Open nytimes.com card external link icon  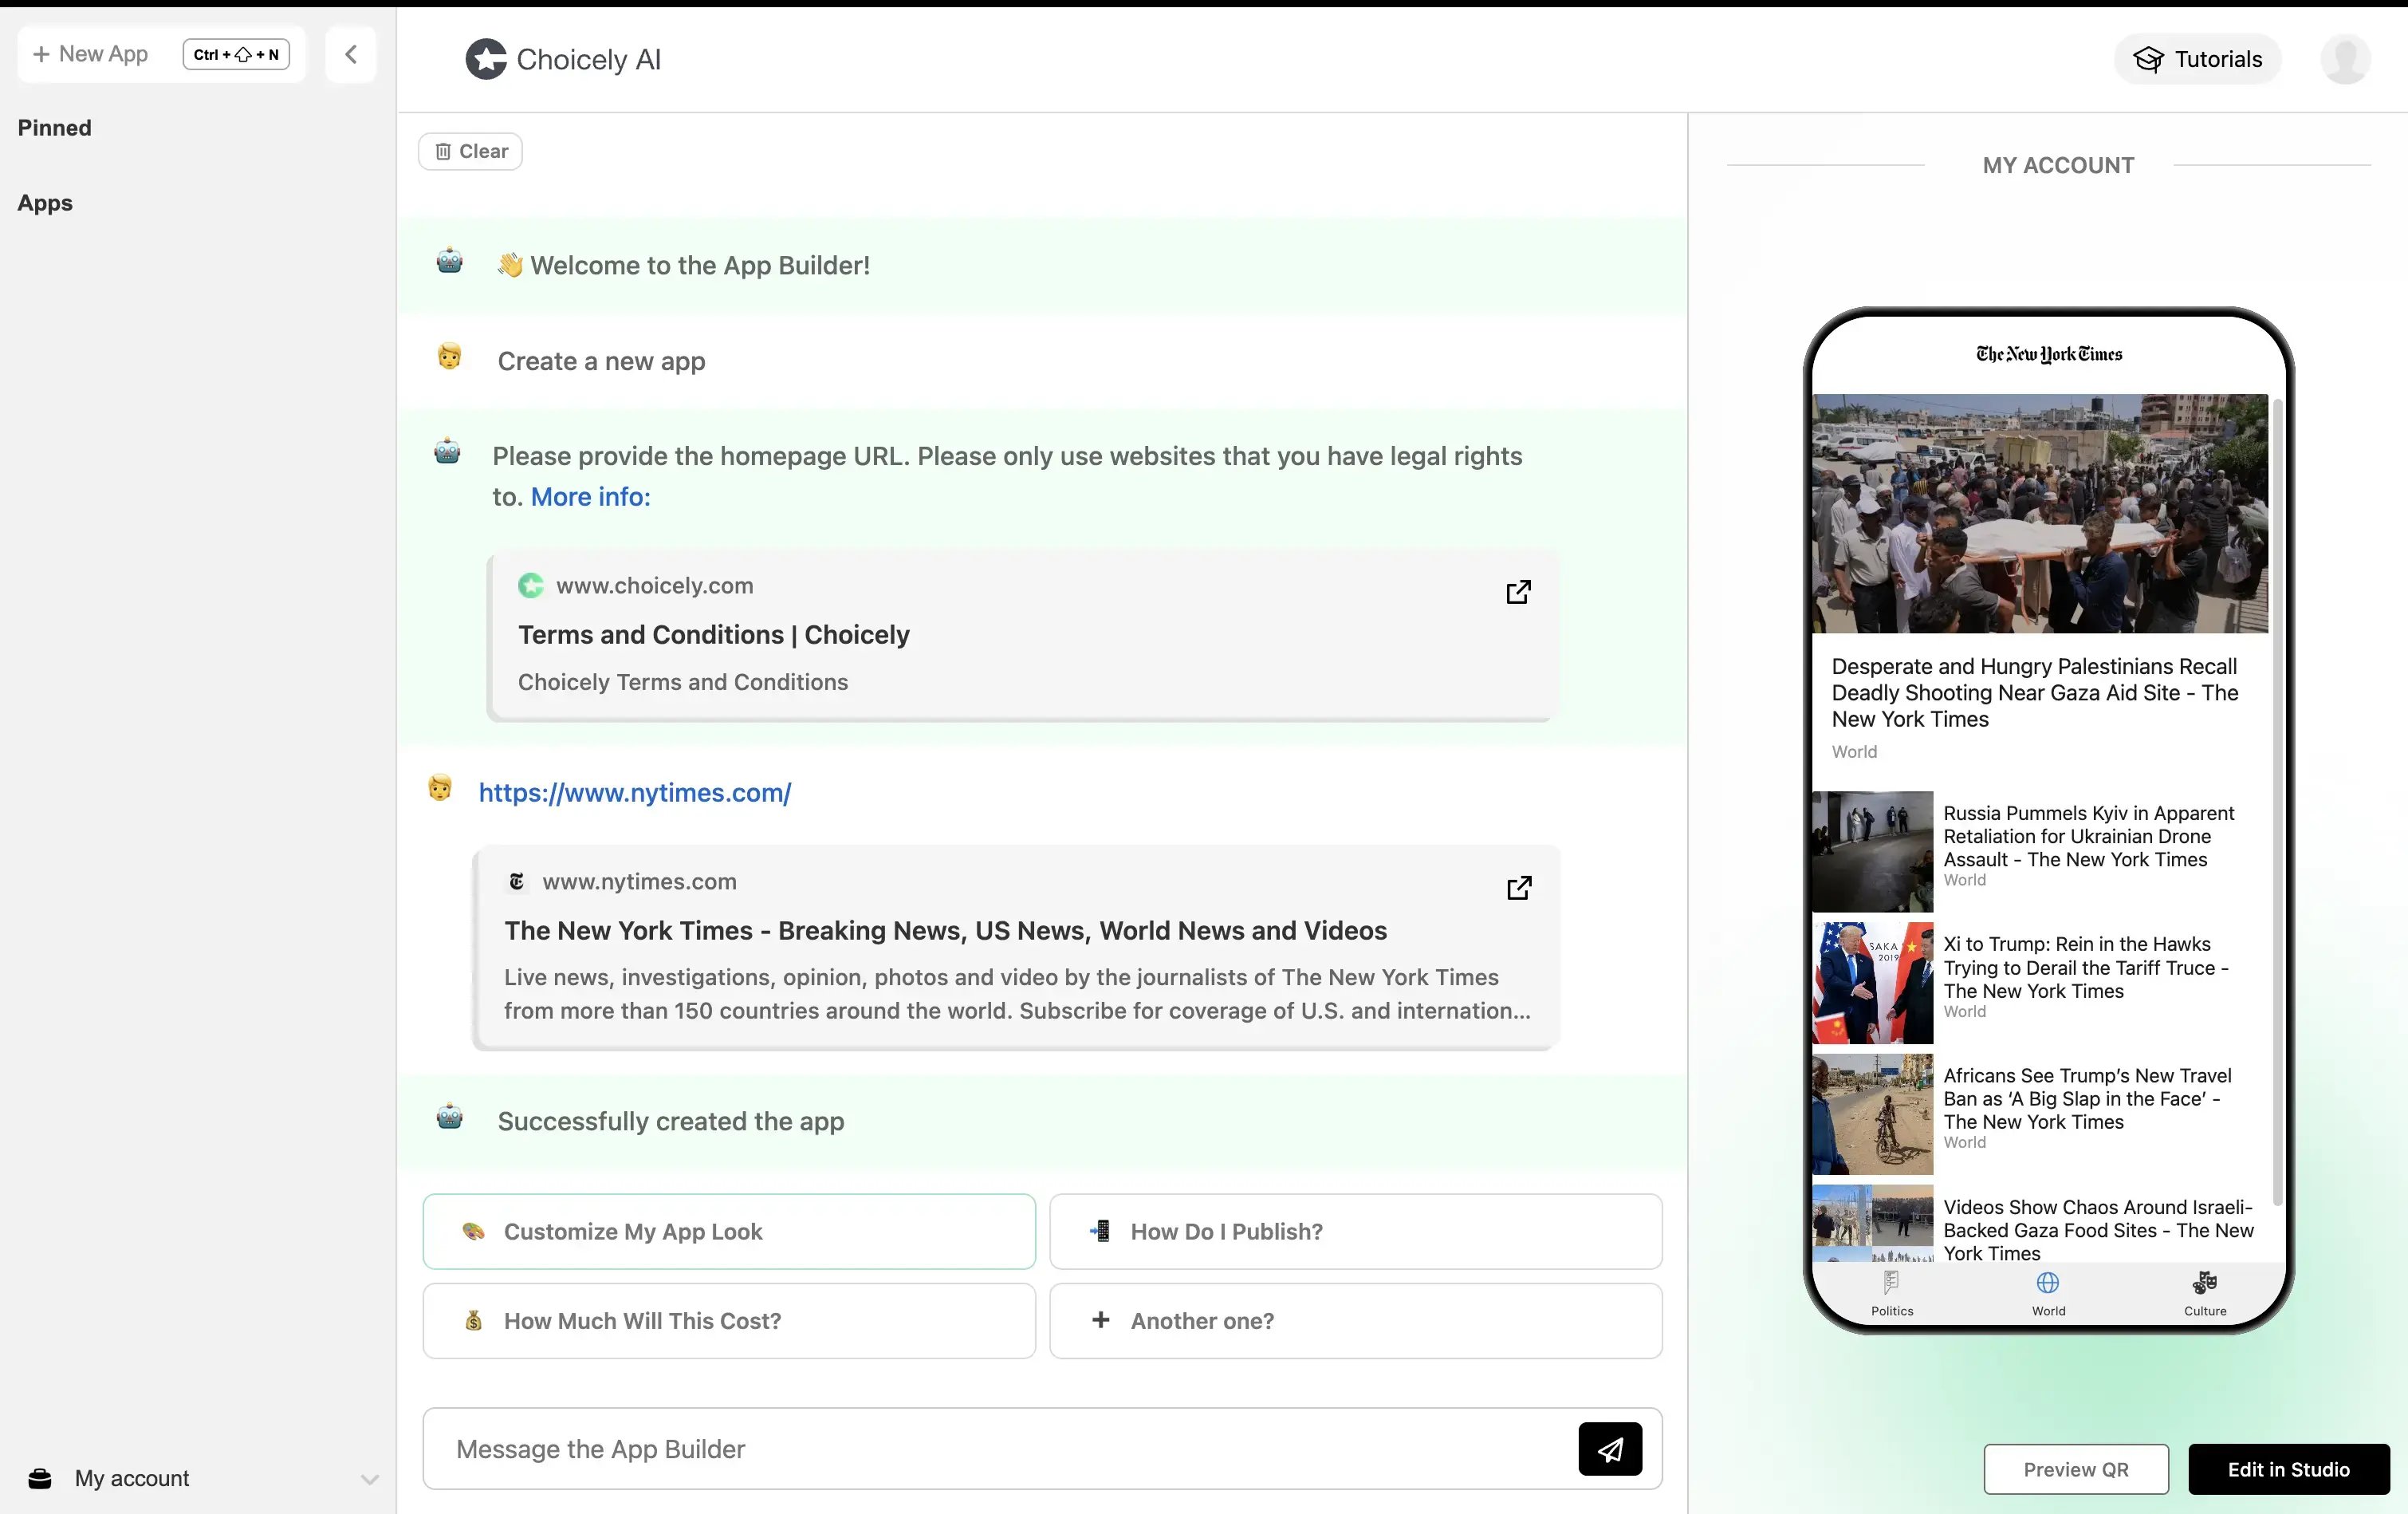[x=1519, y=888]
